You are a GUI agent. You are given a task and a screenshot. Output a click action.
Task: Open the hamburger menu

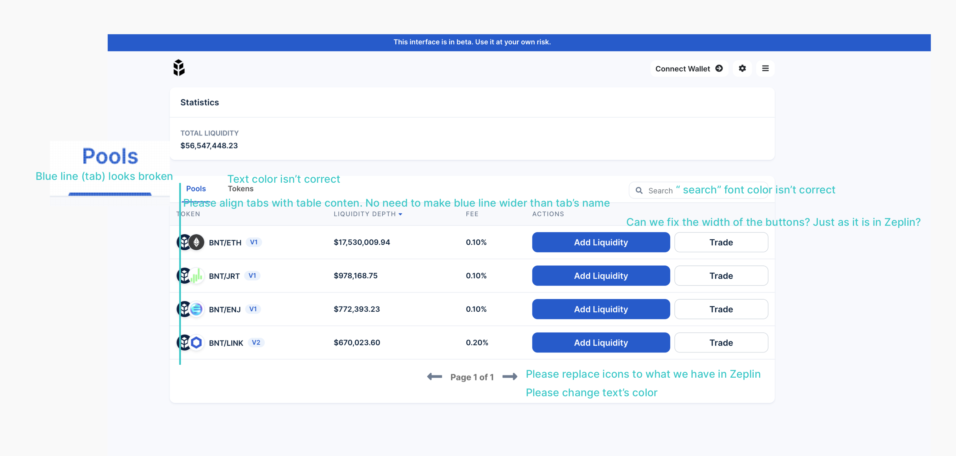(x=765, y=68)
